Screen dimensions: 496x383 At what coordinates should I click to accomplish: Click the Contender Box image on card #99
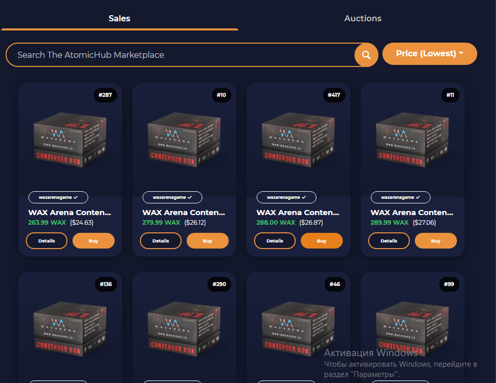(412, 329)
